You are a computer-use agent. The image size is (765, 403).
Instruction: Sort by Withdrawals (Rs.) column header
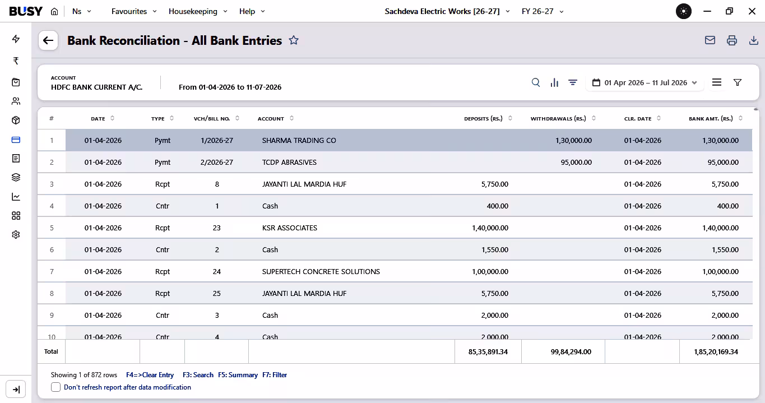click(563, 118)
